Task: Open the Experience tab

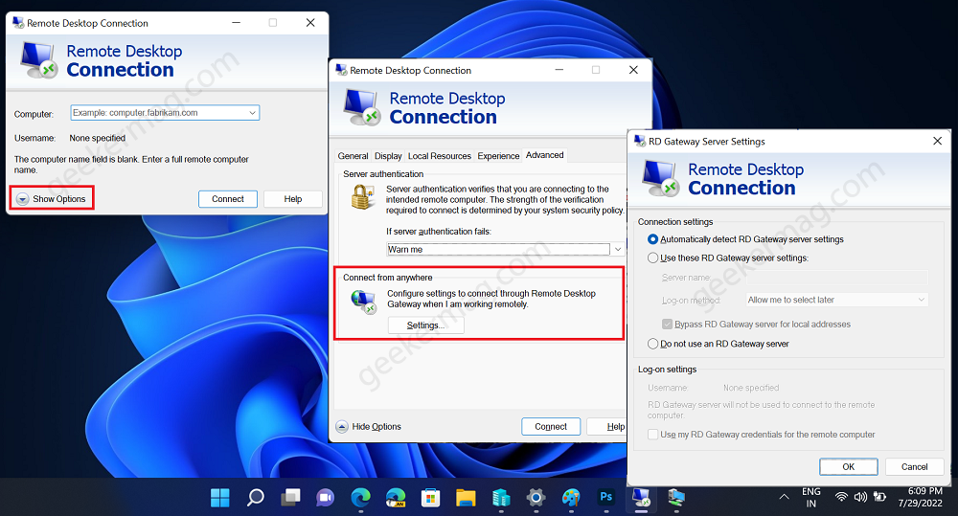Action: pos(498,156)
